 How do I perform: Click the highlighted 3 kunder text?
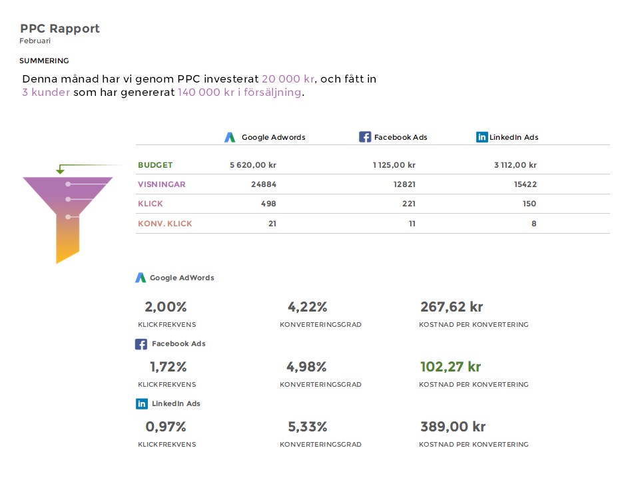[46, 93]
